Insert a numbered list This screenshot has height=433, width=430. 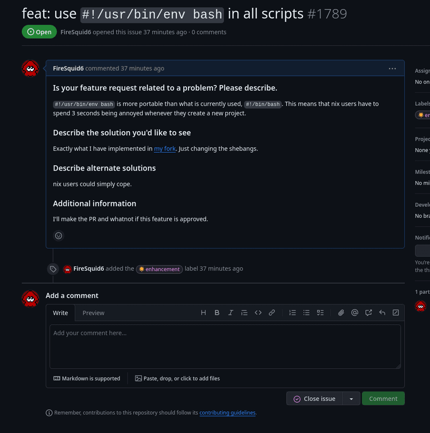pos(292,313)
